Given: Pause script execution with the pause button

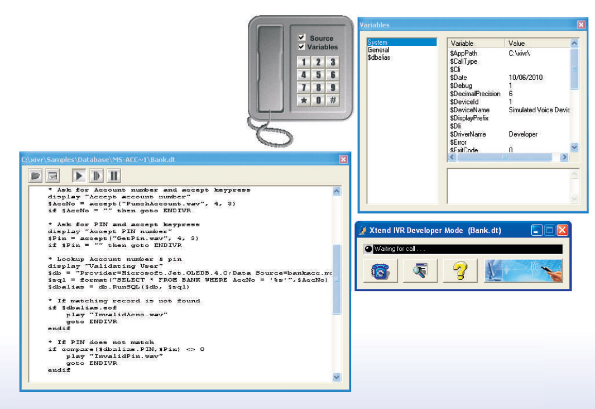Looking at the screenshot, I should coord(114,176).
